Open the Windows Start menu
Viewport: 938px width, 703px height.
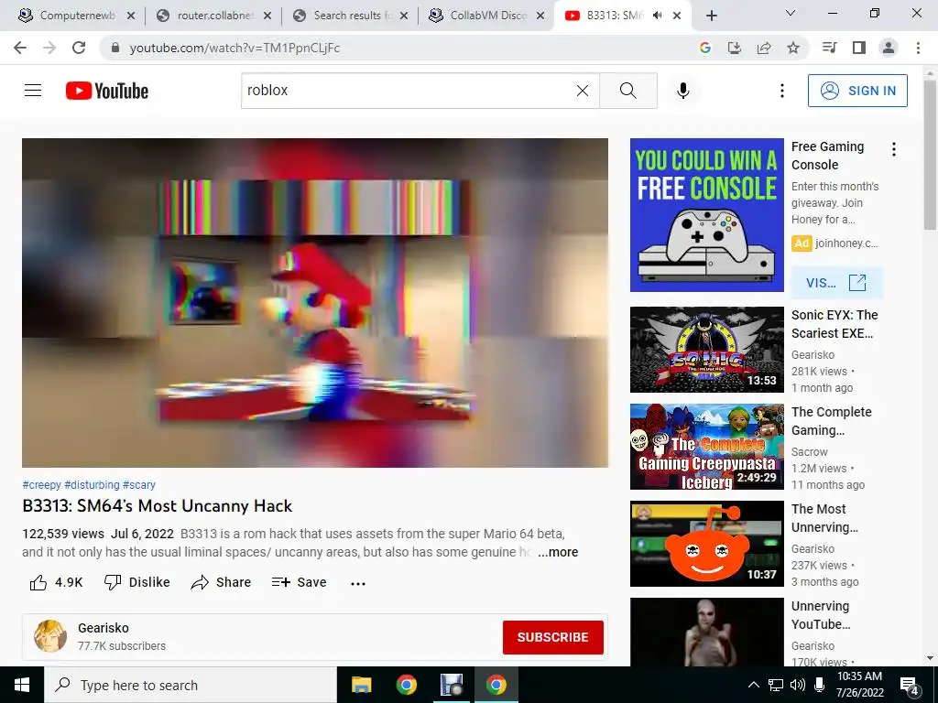click(x=22, y=685)
